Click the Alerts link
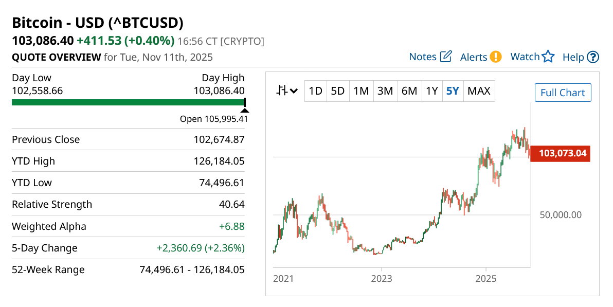 (474, 57)
